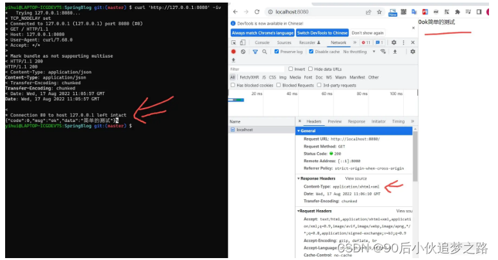Viewport: 498px width, 260px height.
Task: Filter requests by CSS type
Action: click(x=272, y=77)
